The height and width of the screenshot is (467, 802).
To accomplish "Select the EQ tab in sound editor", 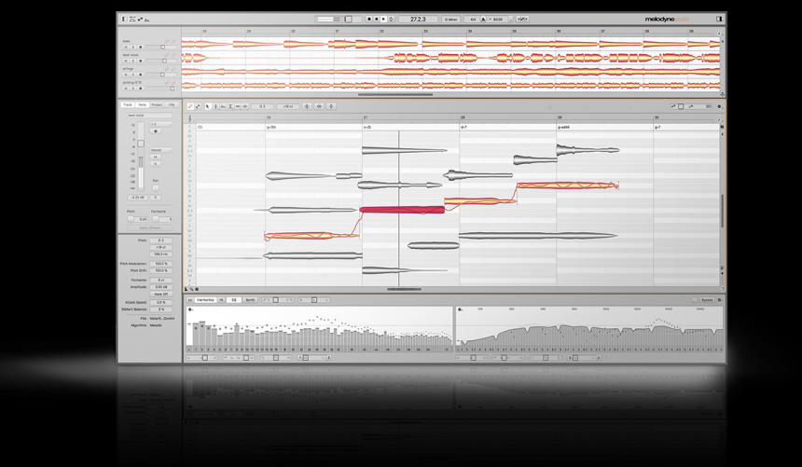I will [x=234, y=300].
